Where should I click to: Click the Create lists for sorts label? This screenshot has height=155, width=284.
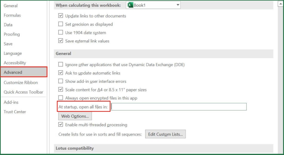coord(100,134)
